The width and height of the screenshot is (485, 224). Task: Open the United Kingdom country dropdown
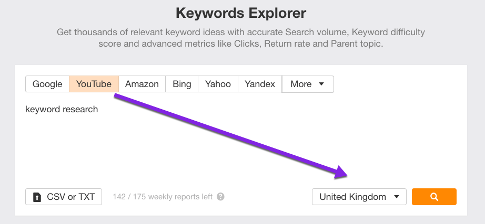[359, 197]
